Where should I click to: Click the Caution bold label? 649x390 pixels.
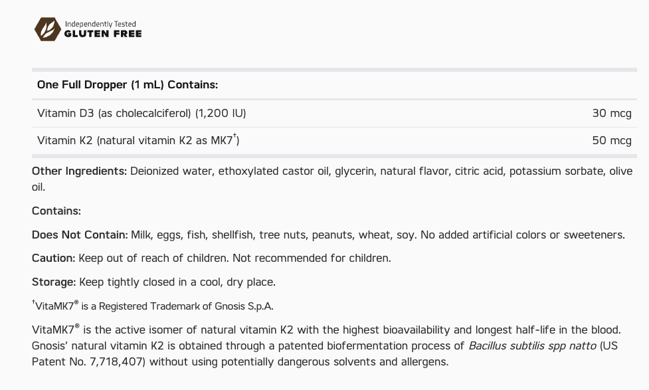53,258
